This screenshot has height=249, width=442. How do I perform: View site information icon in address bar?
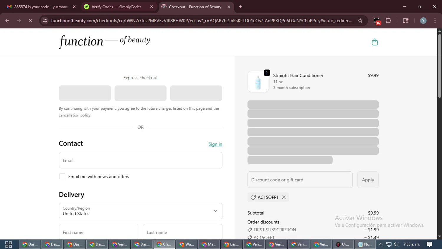pos(44,21)
